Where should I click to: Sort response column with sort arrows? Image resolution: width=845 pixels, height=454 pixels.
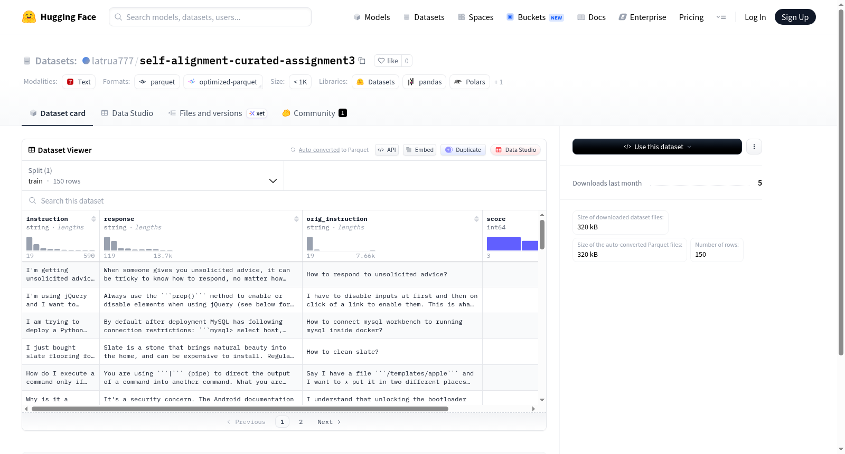click(296, 219)
